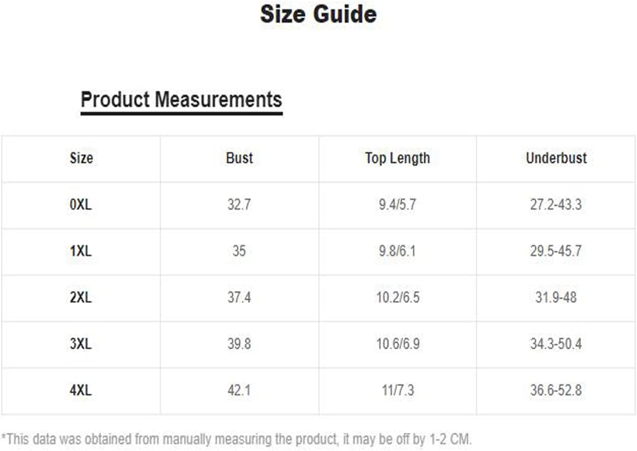Viewport: 637px width, 451px height.
Task: Click the 36.6-52.8 underbust cell
Action: coord(556,390)
